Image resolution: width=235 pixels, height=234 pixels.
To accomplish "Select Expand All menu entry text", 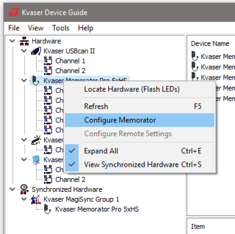I will click(x=101, y=151).
